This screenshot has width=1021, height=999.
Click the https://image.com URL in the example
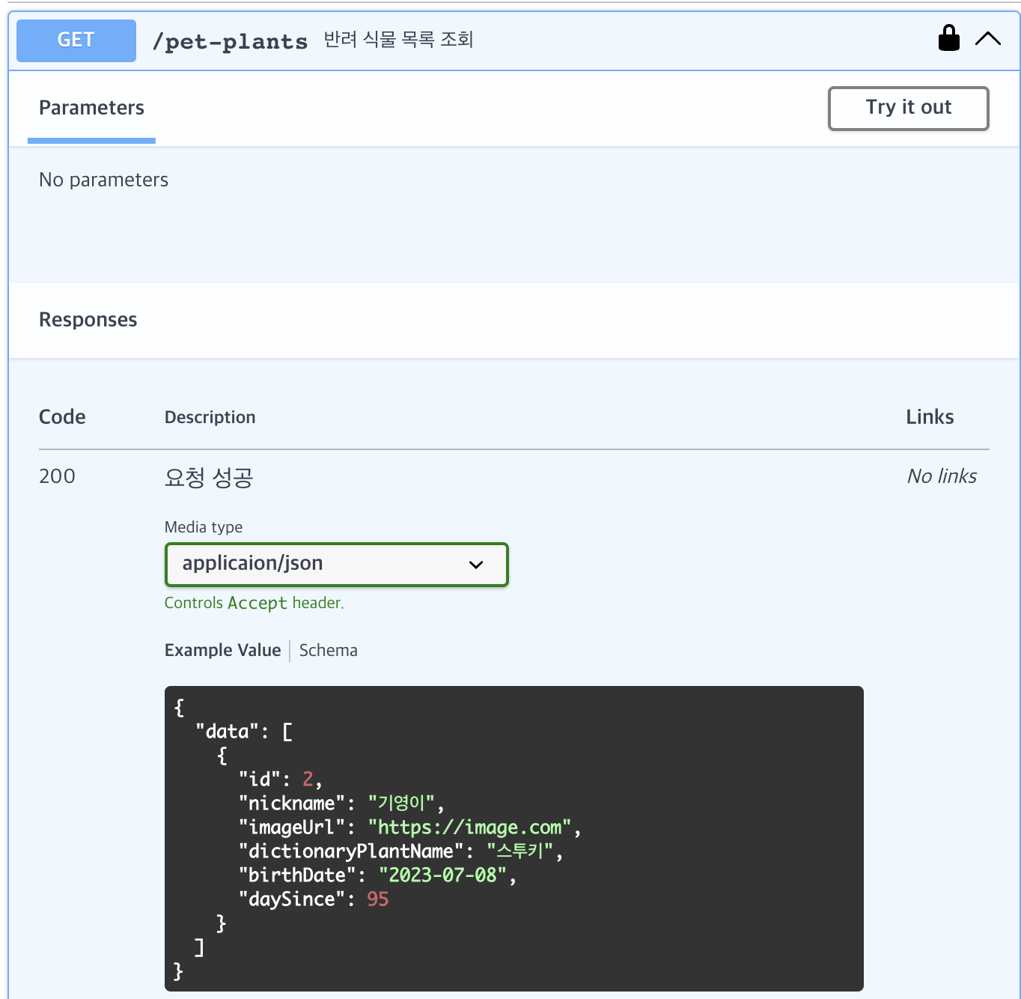[469, 828]
